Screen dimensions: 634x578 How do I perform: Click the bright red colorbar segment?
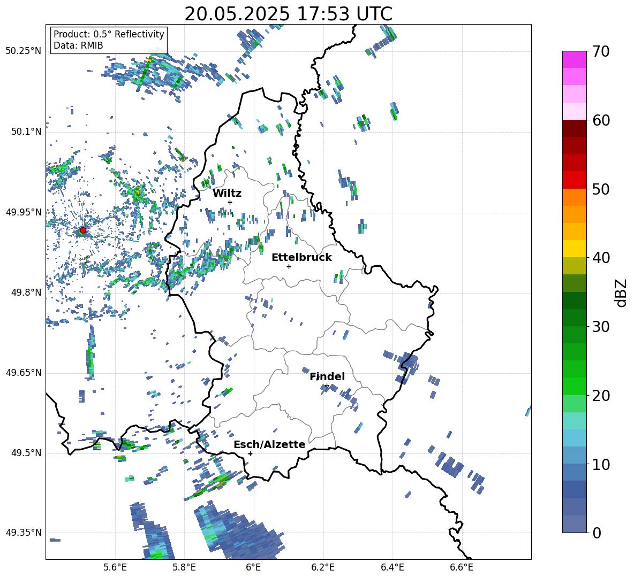(574, 180)
